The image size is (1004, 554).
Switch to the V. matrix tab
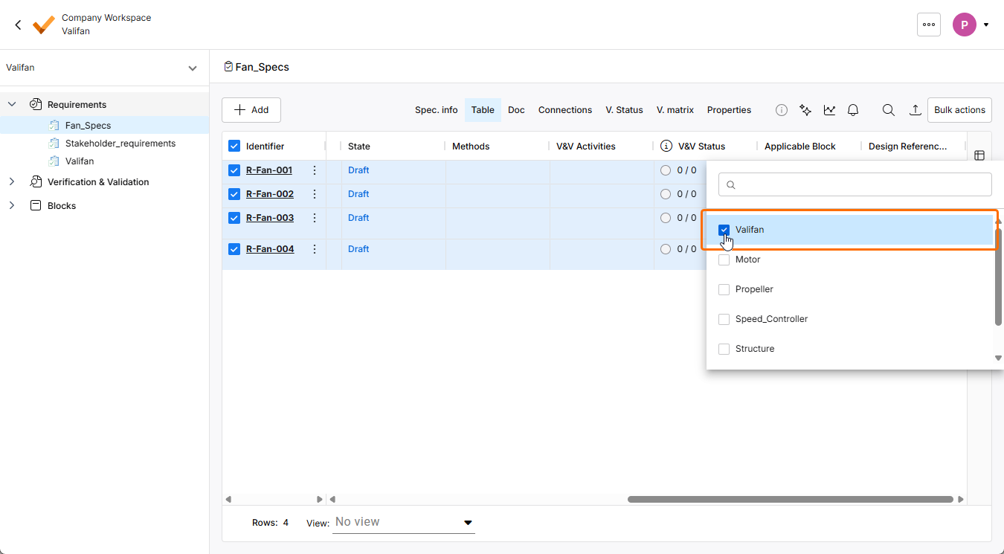(675, 110)
